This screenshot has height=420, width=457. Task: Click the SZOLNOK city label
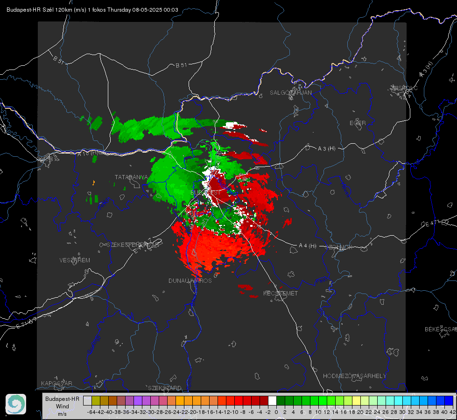[x=339, y=247]
